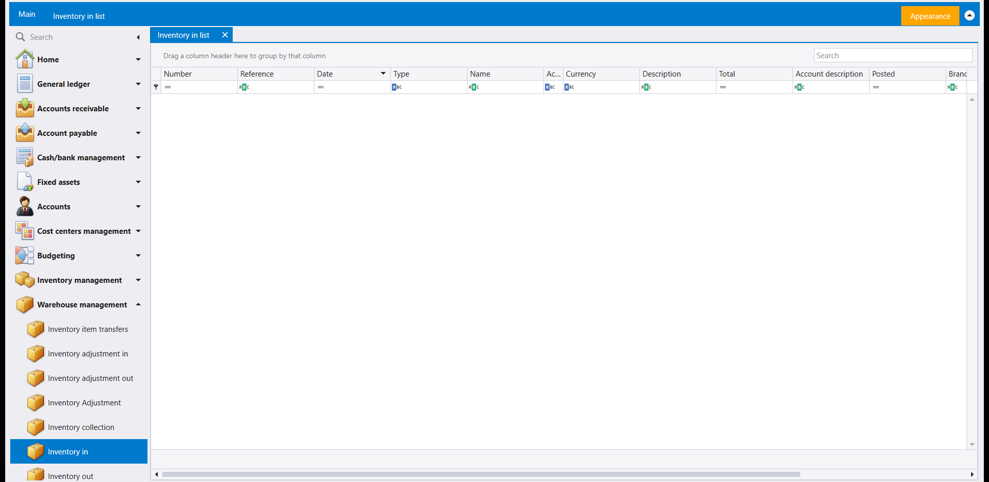The image size is (989, 482).
Task: Expand the Home menu arrow
Action: click(x=138, y=60)
